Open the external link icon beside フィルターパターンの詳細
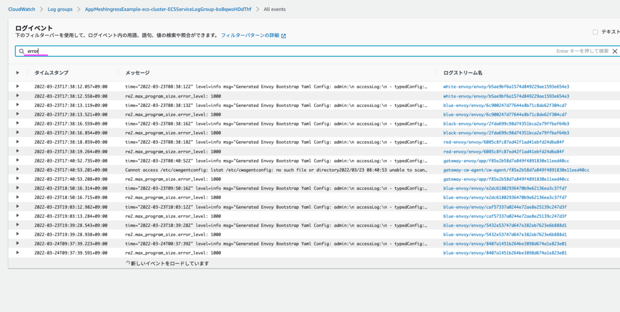This screenshot has height=312, width=620. coord(284,36)
